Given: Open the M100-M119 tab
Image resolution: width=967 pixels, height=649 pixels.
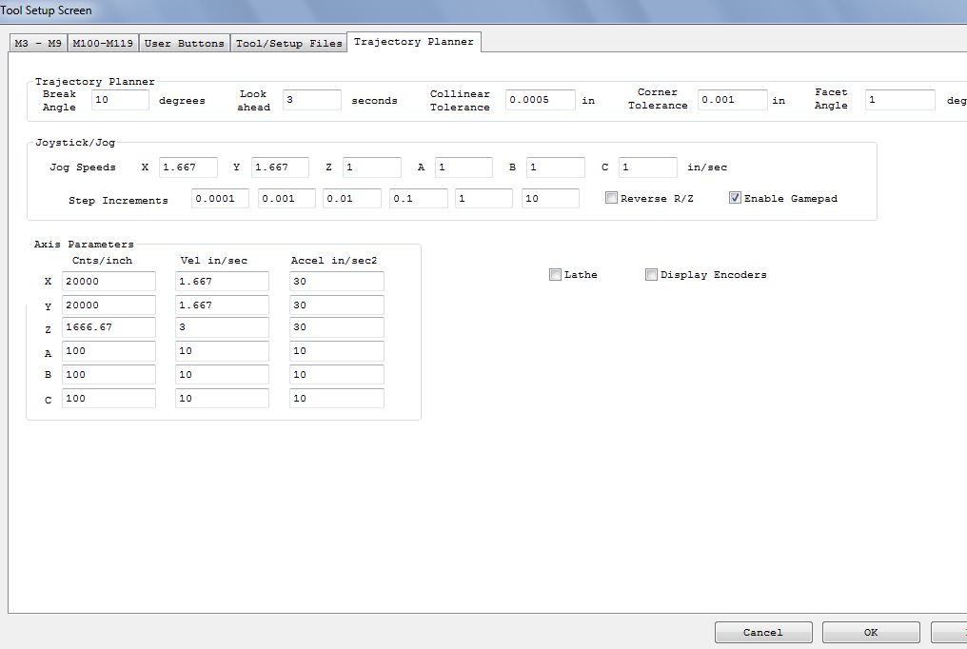Looking at the screenshot, I should (103, 44).
